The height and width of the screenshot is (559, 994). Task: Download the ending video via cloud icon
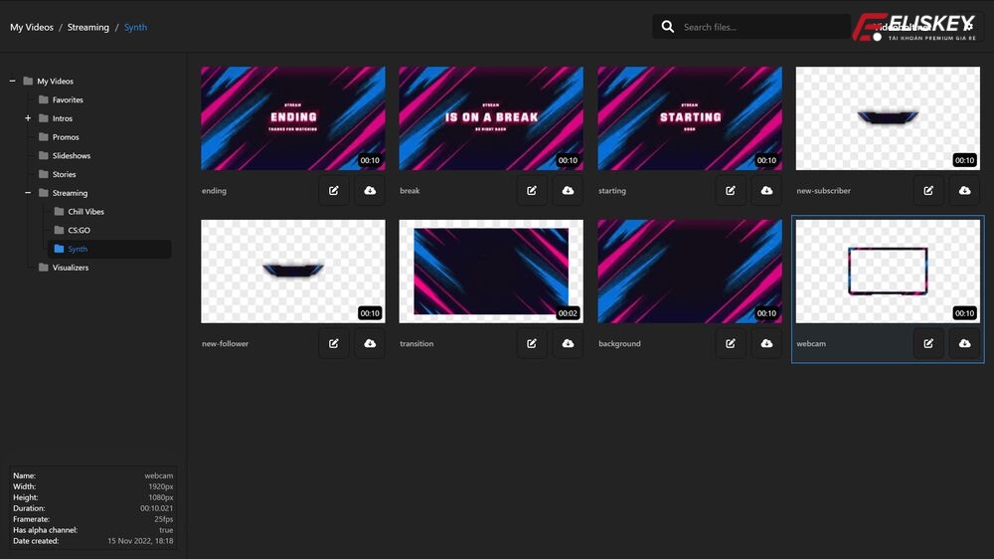click(x=370, y=190)
